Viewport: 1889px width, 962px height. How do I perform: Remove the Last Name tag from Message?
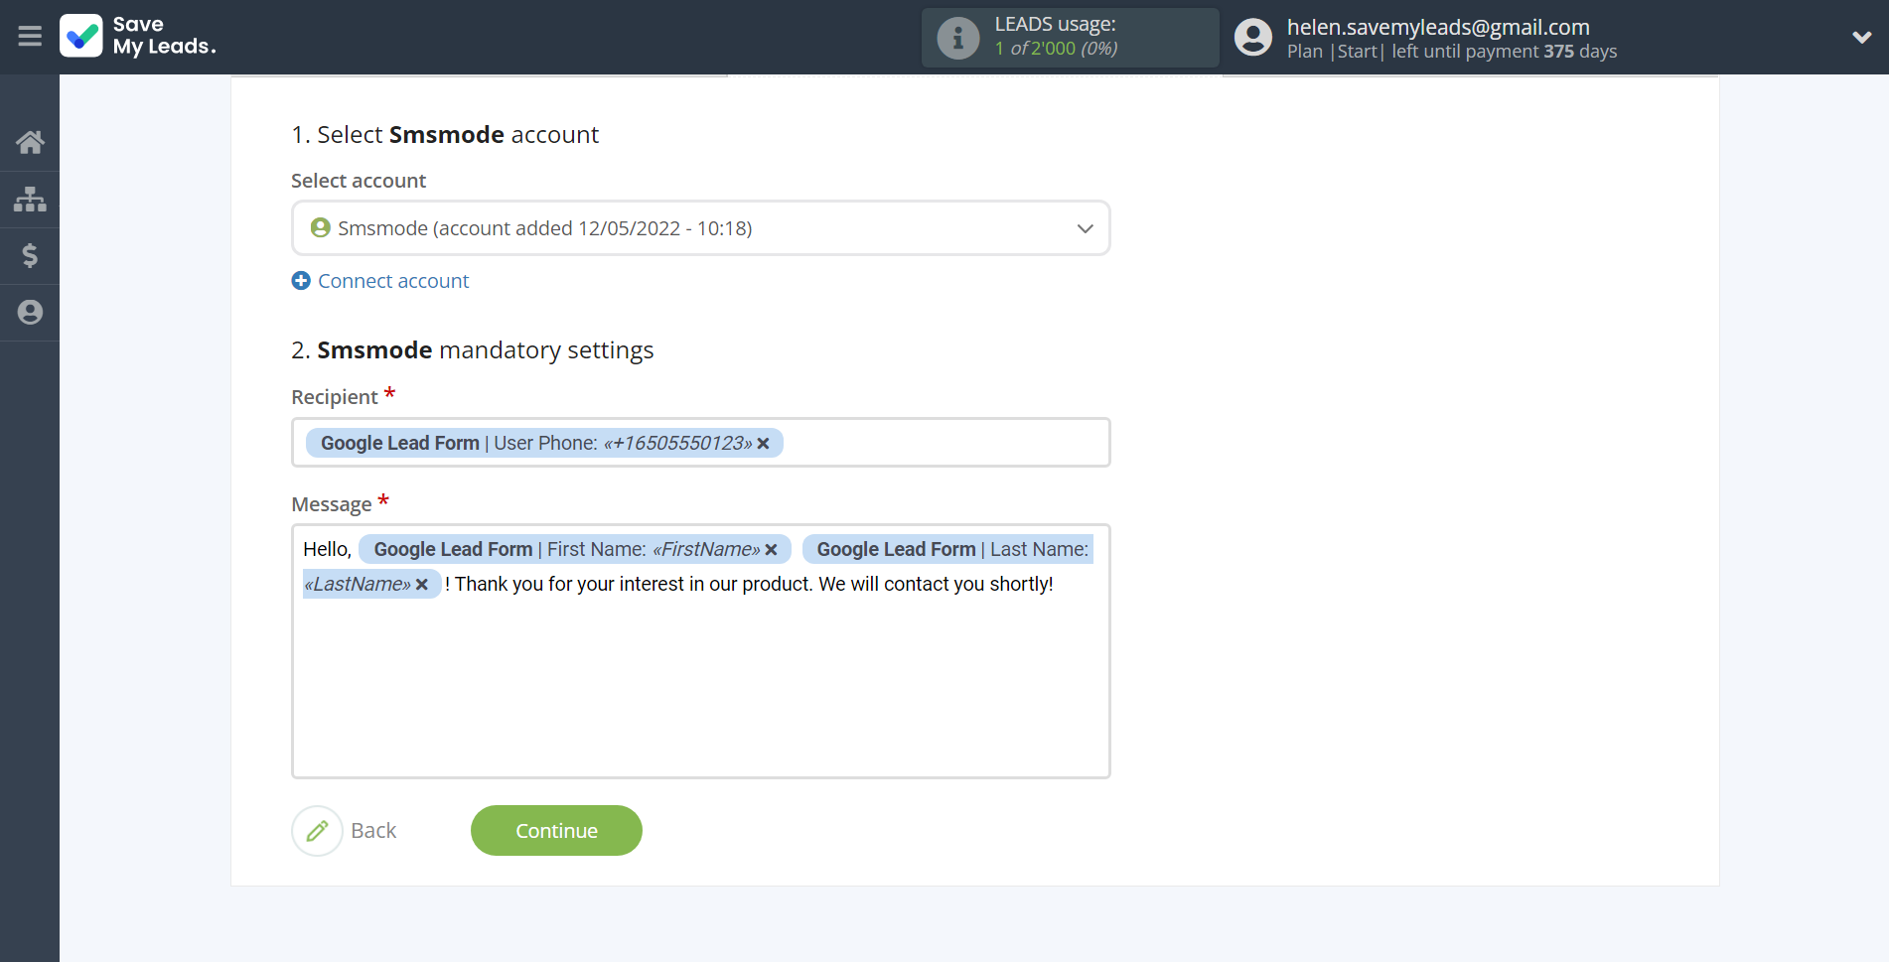[421, 585]
